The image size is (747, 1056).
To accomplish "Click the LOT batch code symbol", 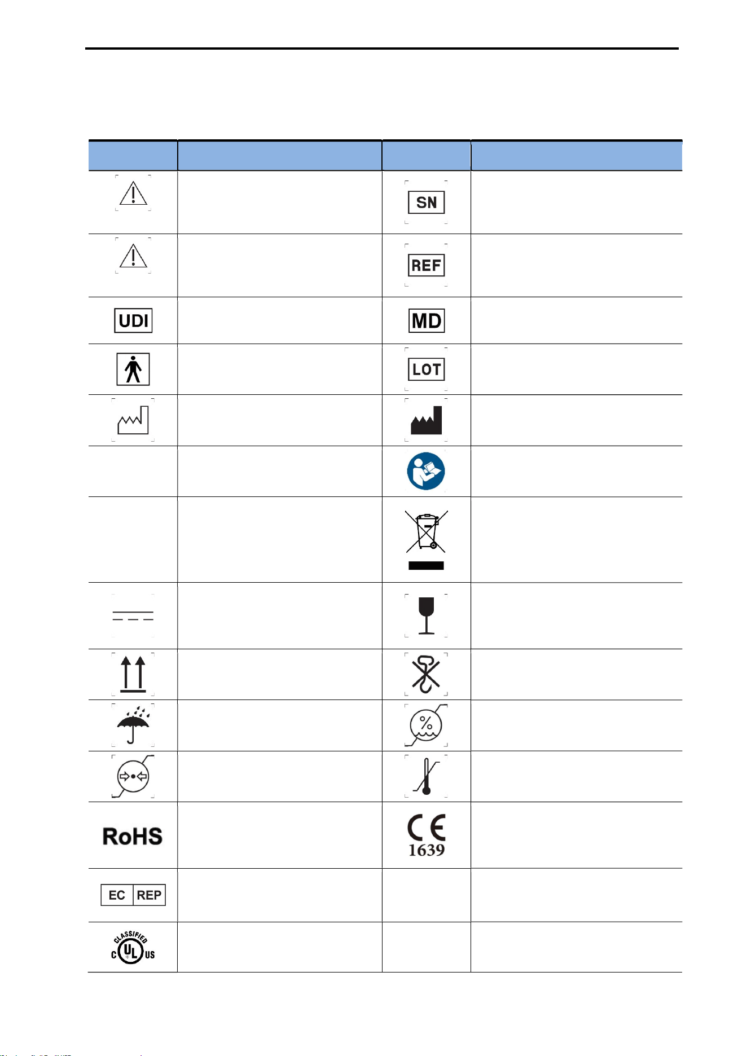I will click(426, 369).
